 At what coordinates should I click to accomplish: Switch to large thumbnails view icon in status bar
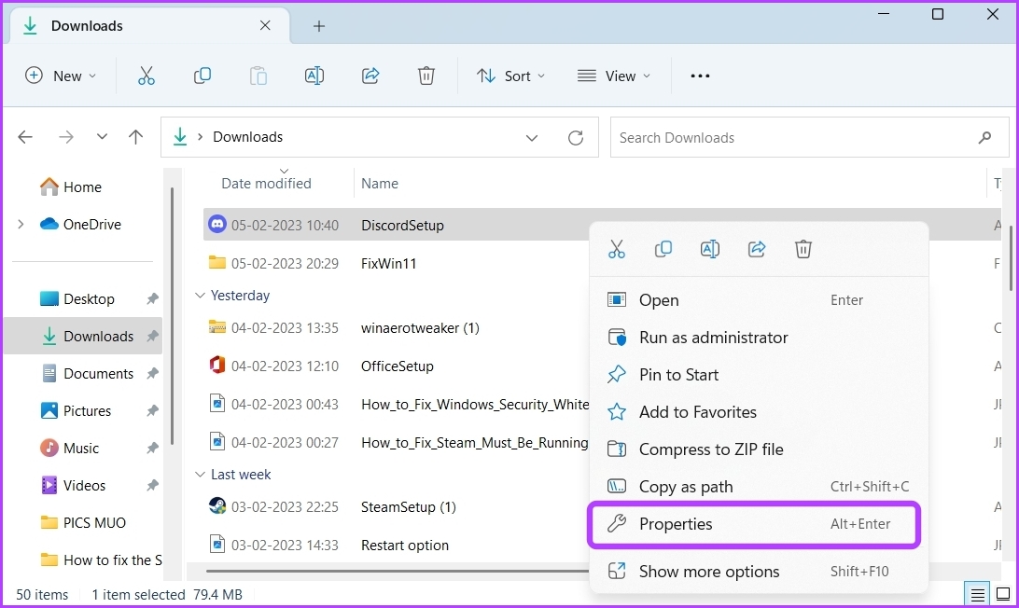tap(1003, 594)
